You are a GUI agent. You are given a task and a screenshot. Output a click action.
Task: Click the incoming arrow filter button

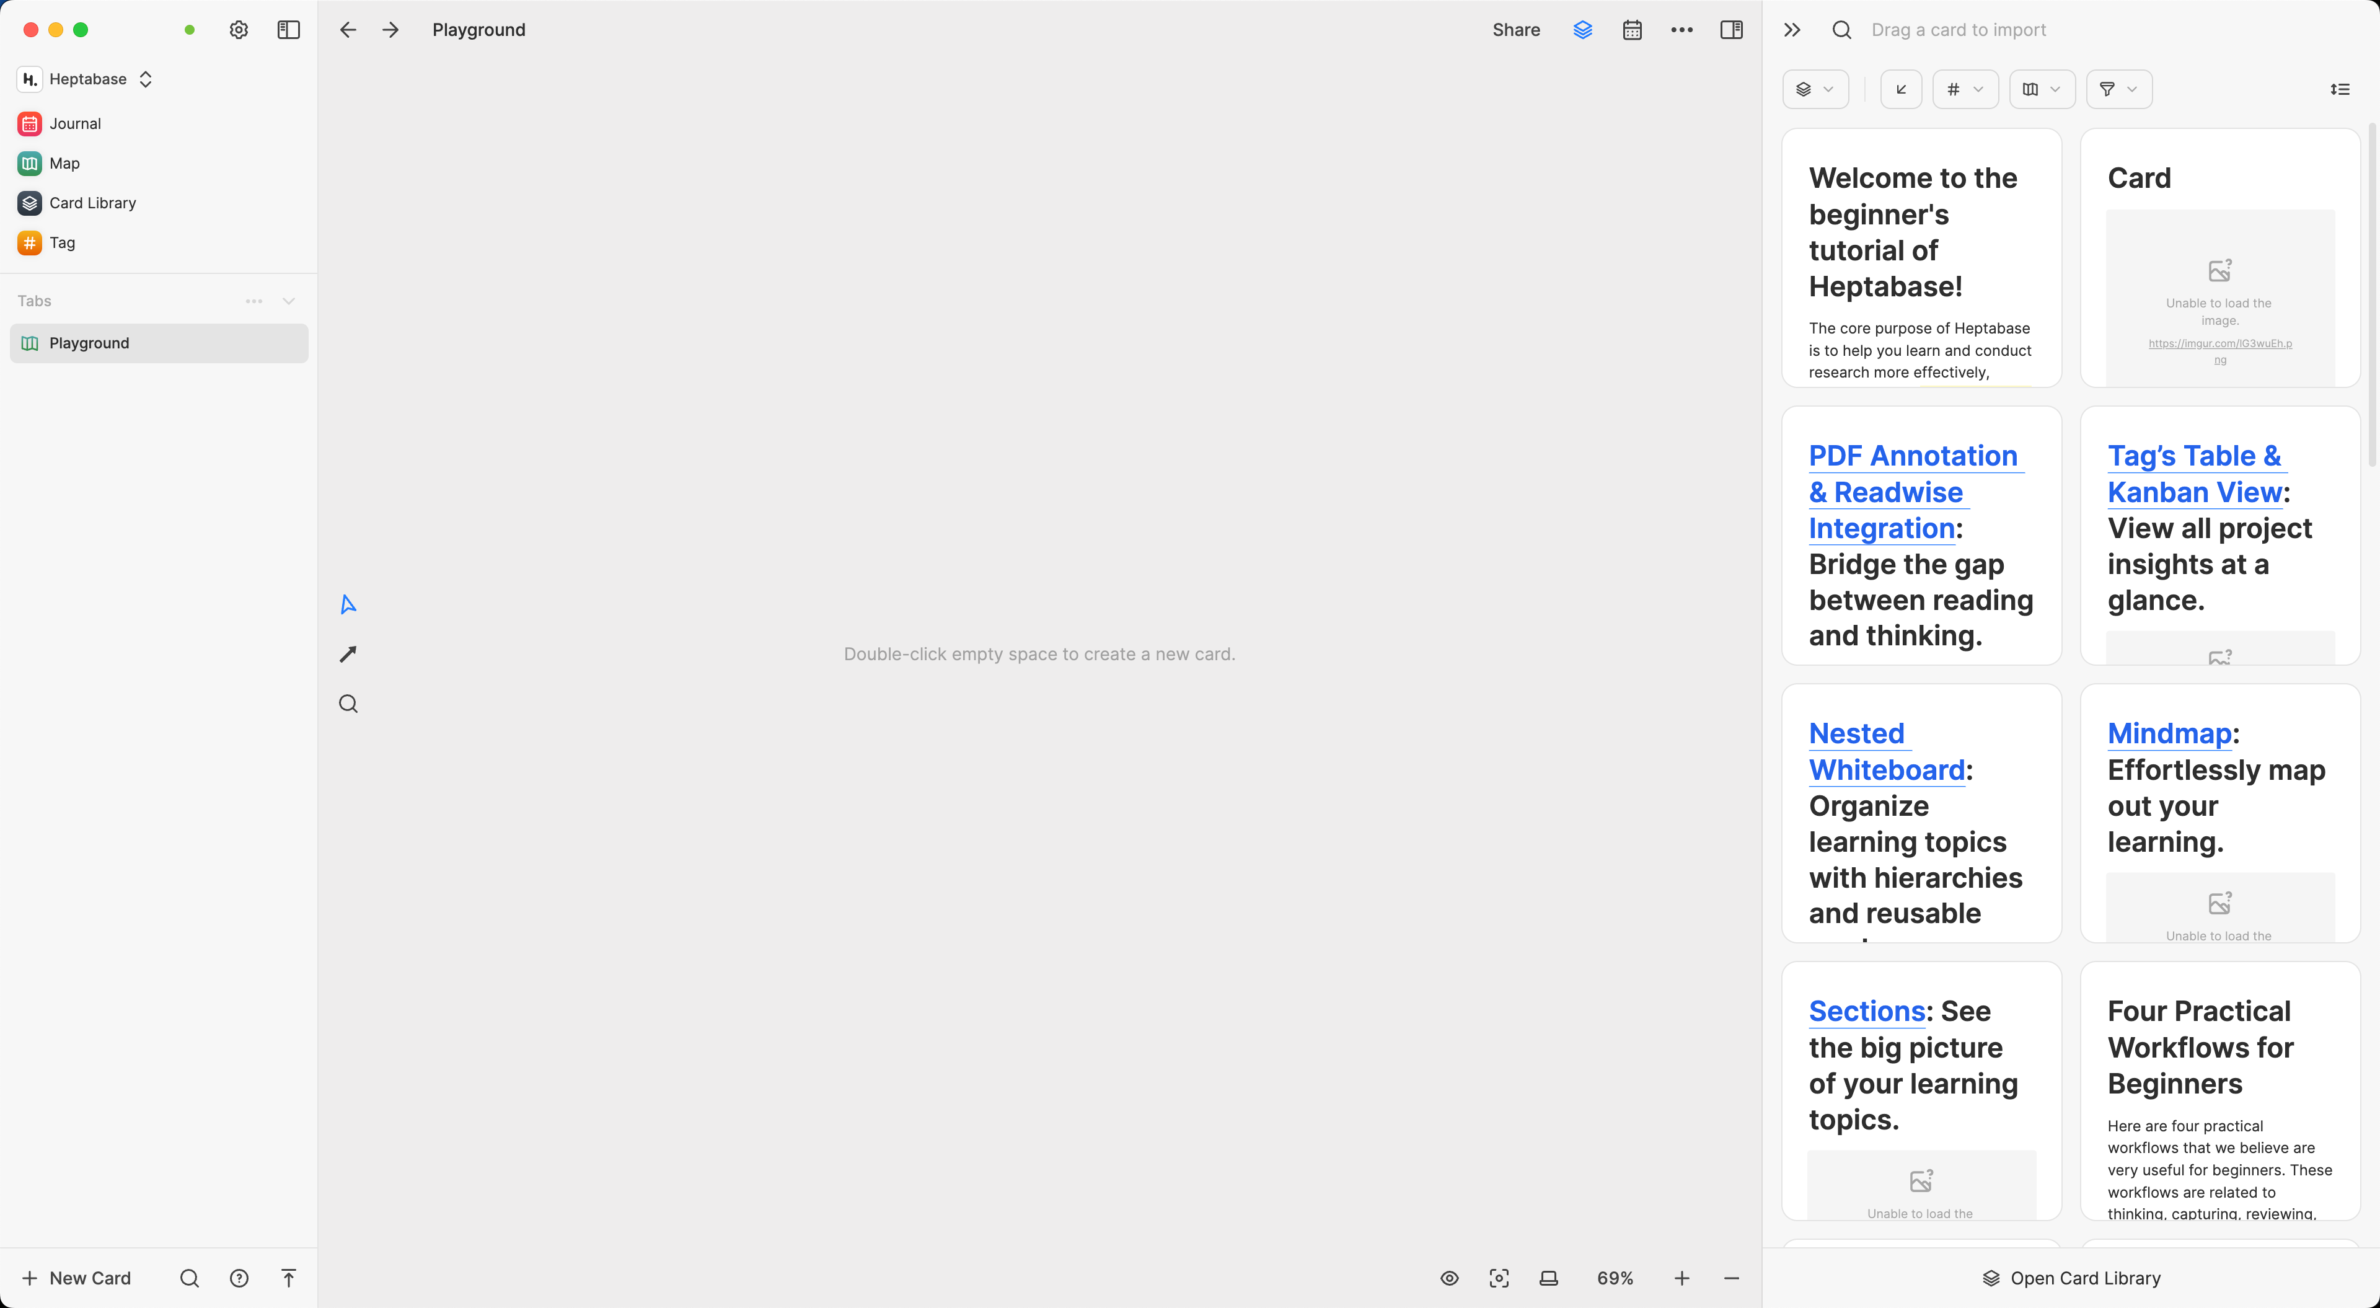pyautogui.click(x=1900, y=89)
